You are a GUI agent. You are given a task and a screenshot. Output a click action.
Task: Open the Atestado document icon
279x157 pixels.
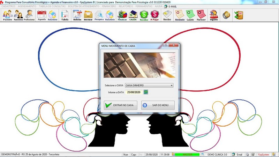180,15
